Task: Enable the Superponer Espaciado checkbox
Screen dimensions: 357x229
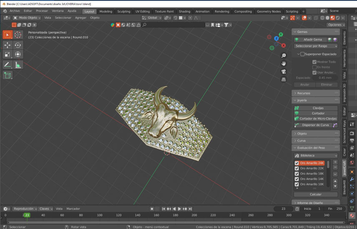Action: point(302,54)
